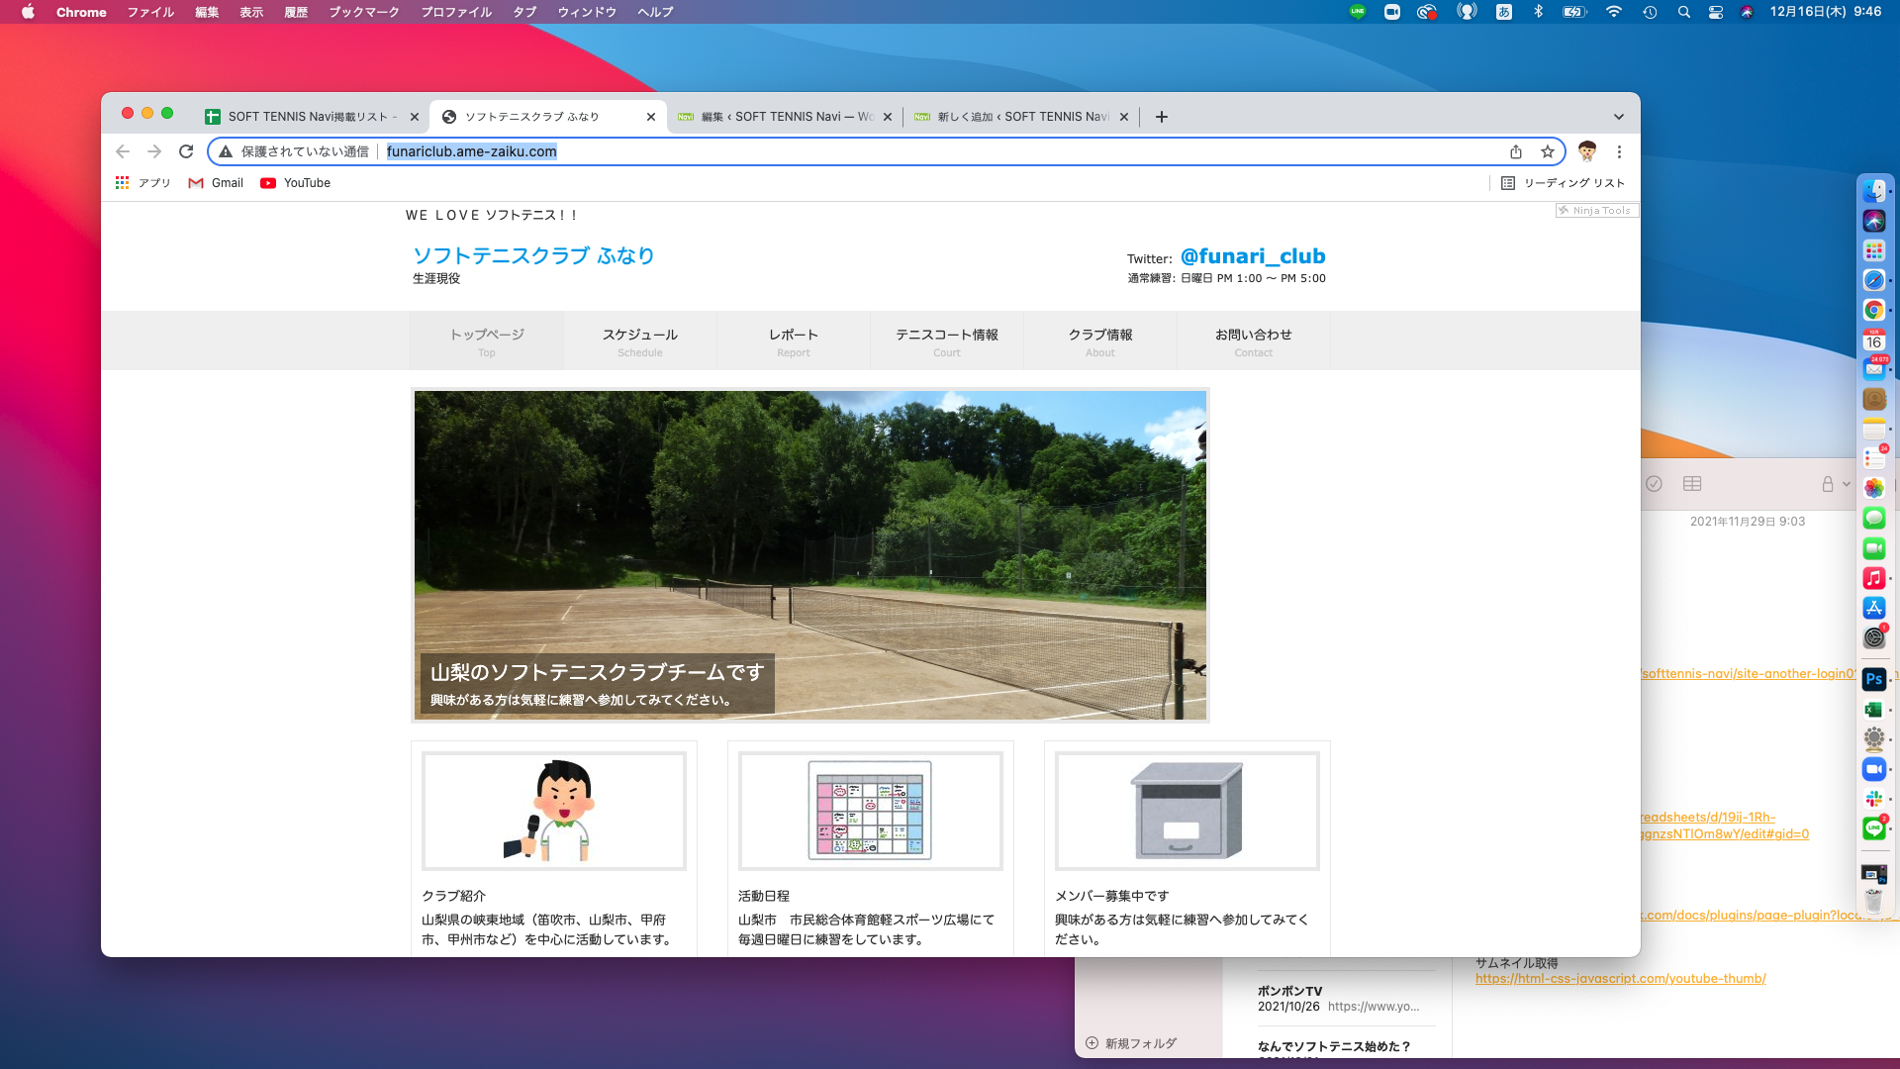Screen dimensions: 1900x1069
Task: Expand the tab search chevron
Action: pos(1619,117)
